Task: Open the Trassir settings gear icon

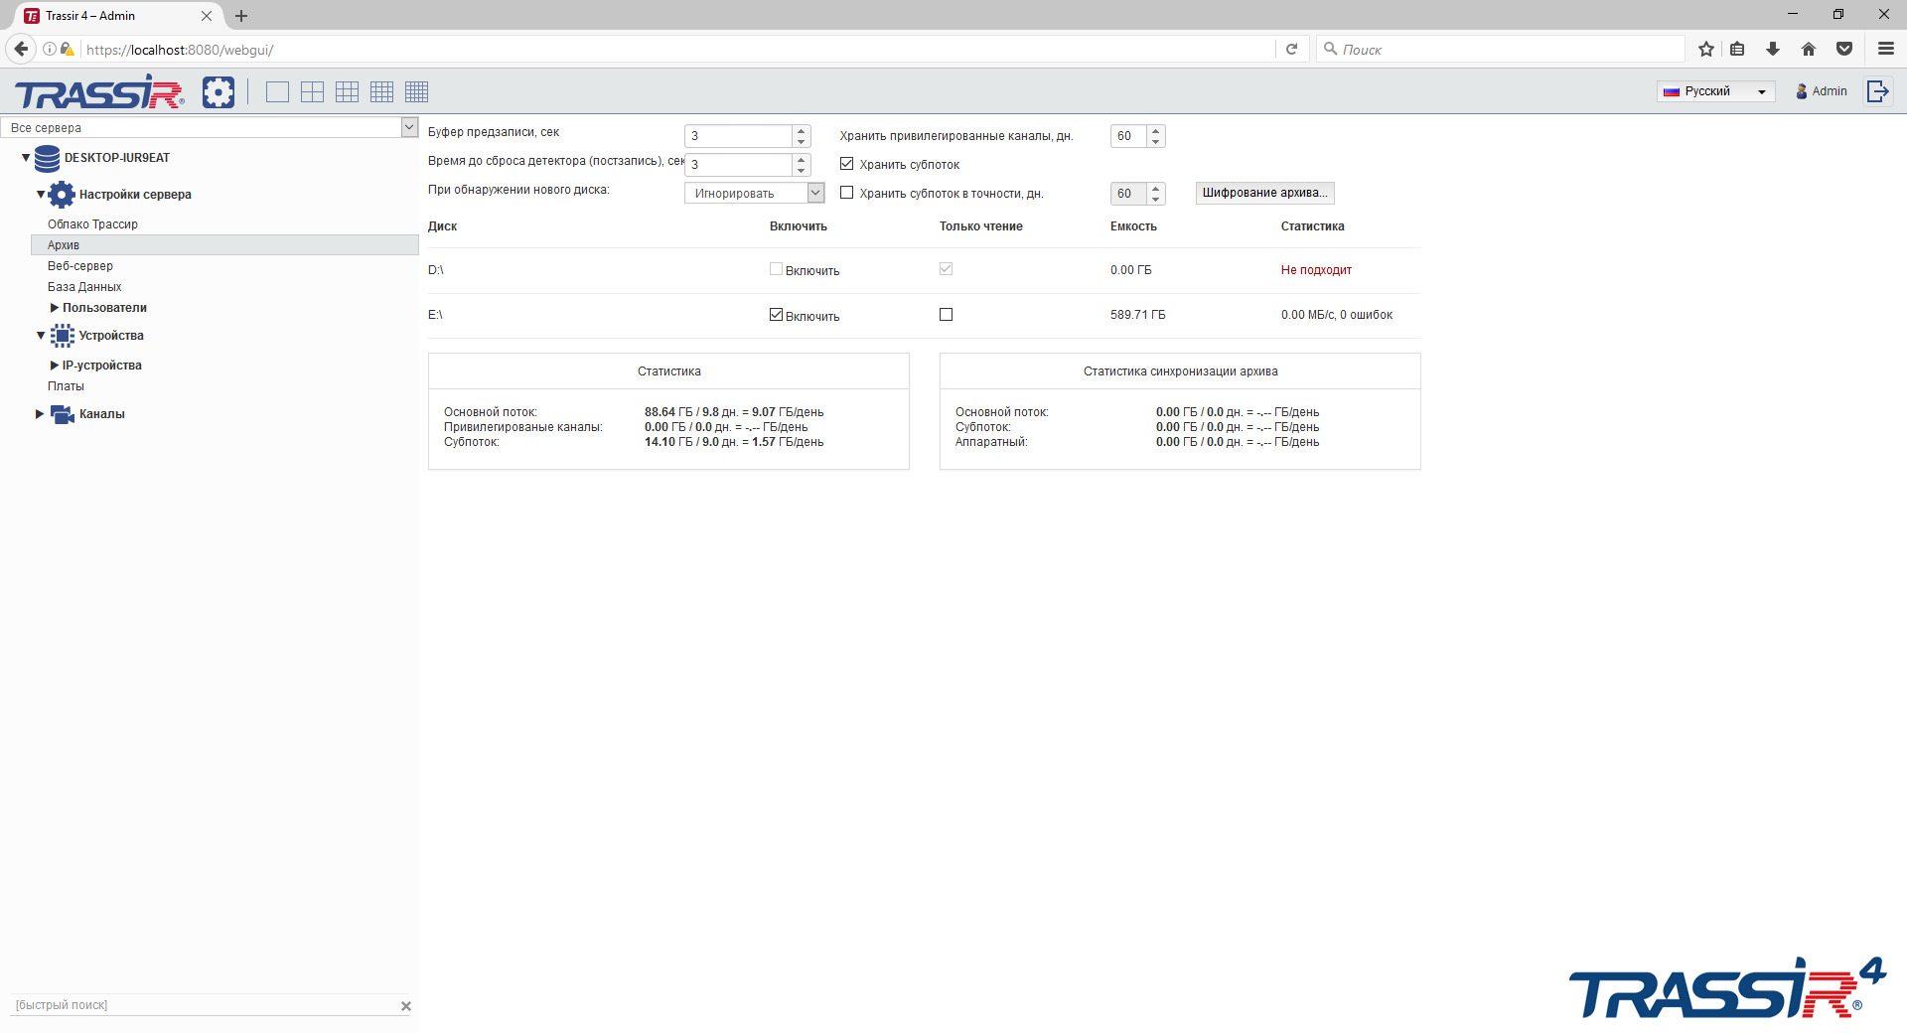Action: click(219, 91)
